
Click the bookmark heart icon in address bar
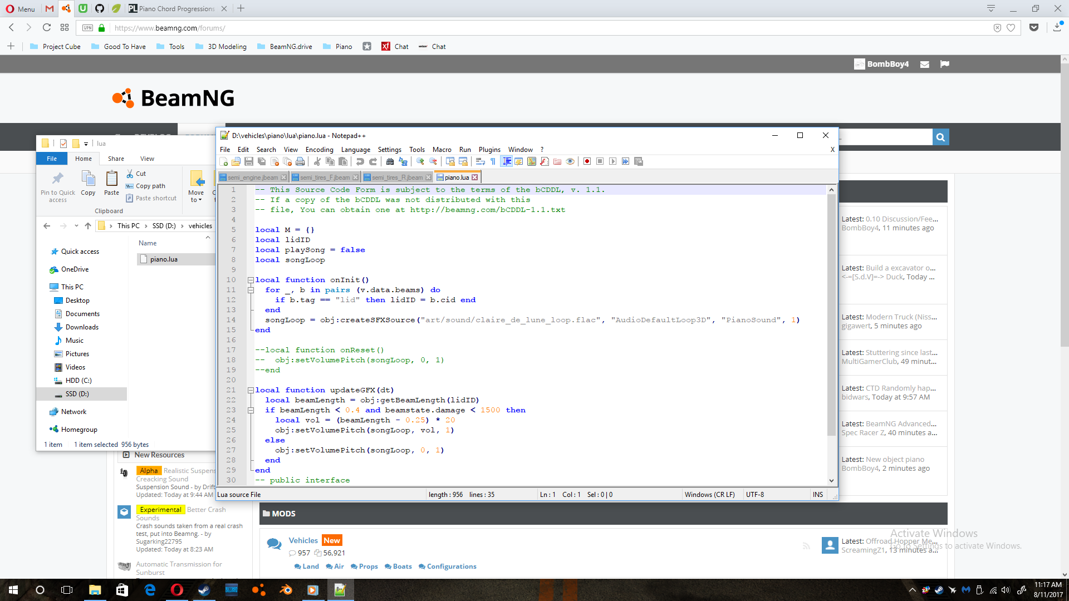pyautogui.click(x=1011, y=28)
